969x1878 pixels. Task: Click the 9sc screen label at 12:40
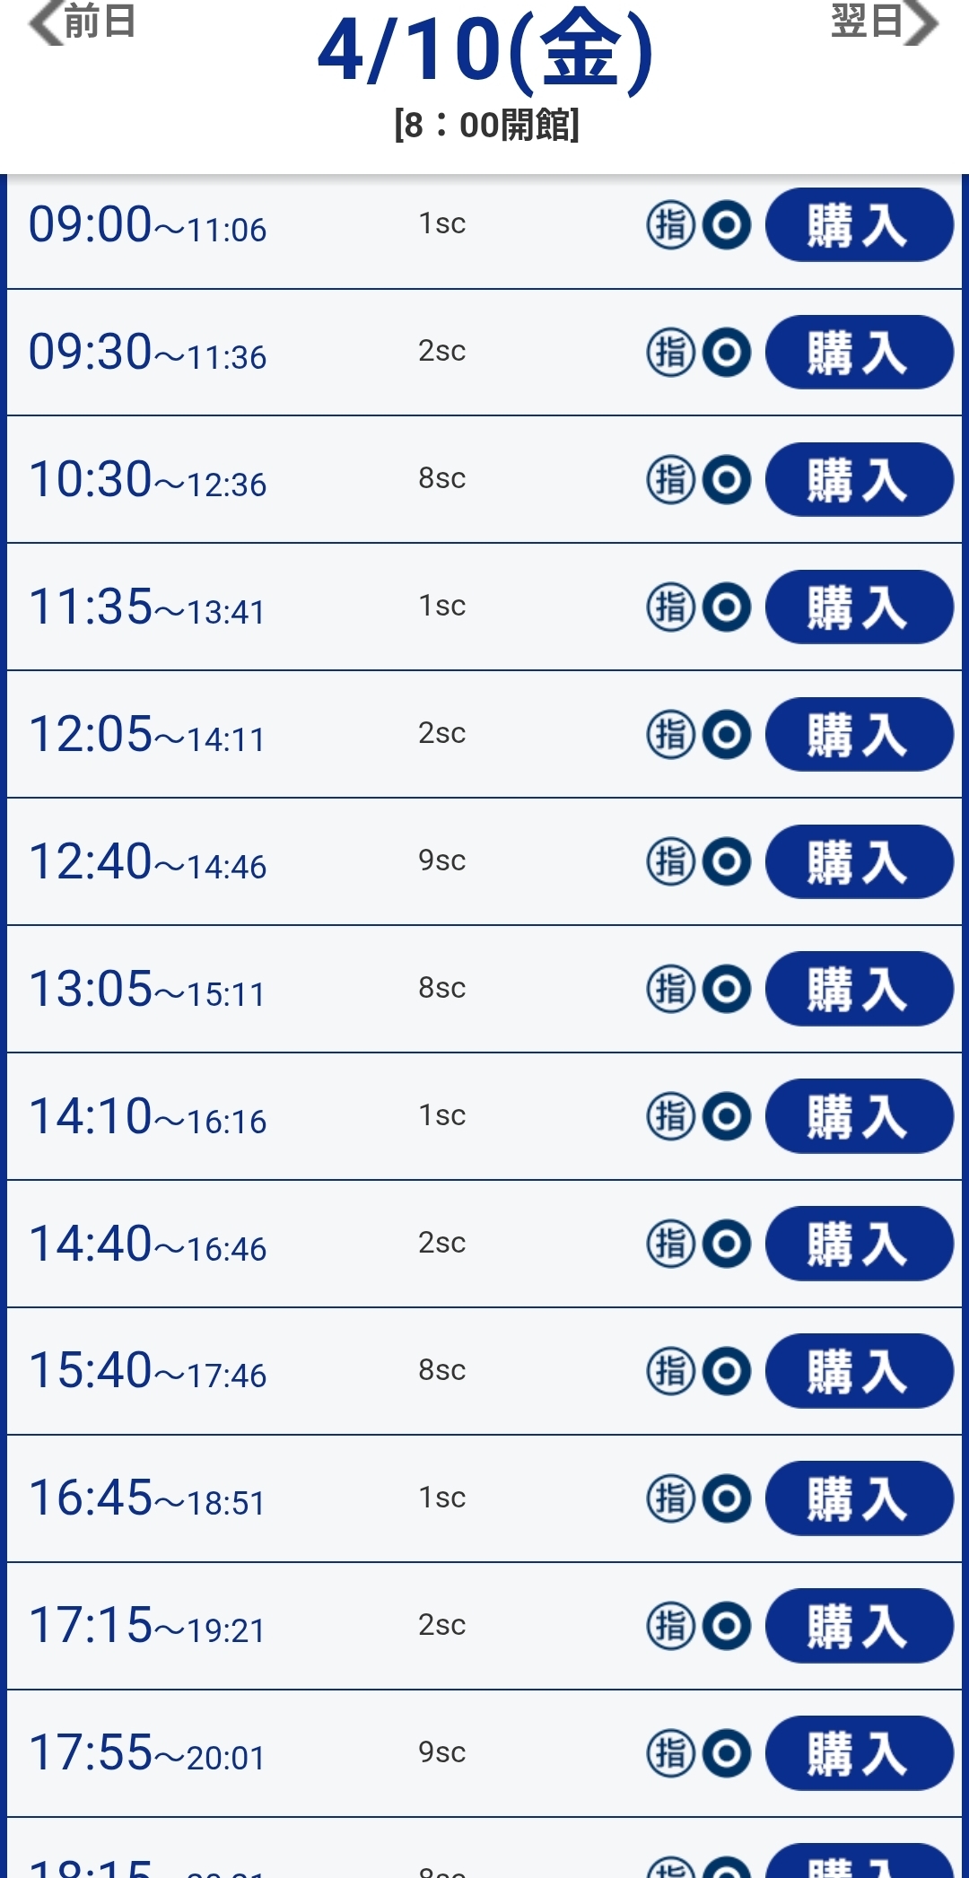pos(441,860)
